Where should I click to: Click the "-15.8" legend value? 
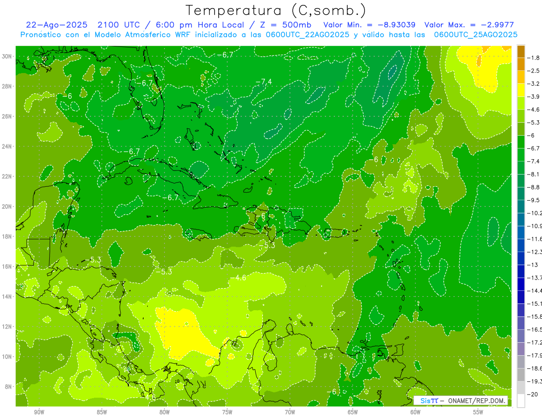click(x=535, y=317)
